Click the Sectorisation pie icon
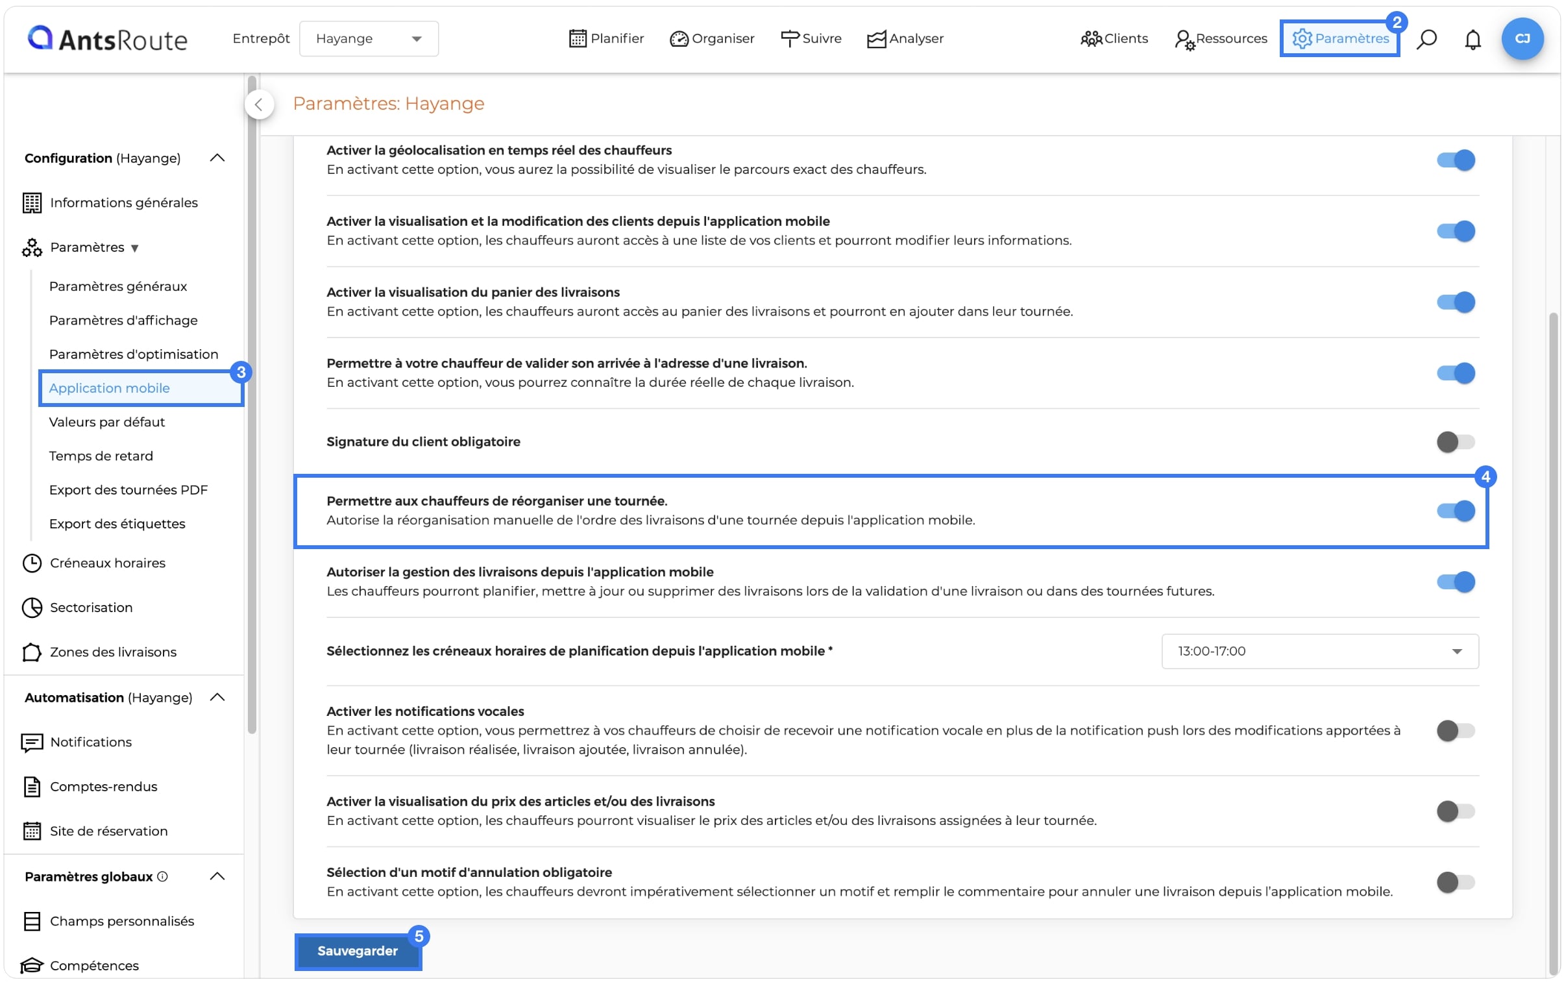 click(32, 608)
